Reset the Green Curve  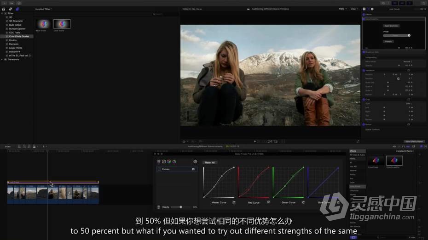[303, 202]
